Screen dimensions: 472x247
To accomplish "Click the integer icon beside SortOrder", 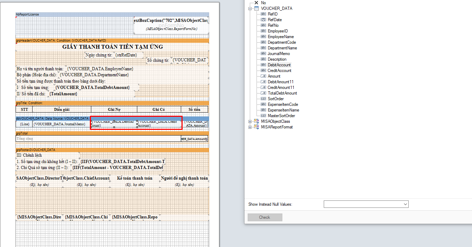I will coord(263,99).
